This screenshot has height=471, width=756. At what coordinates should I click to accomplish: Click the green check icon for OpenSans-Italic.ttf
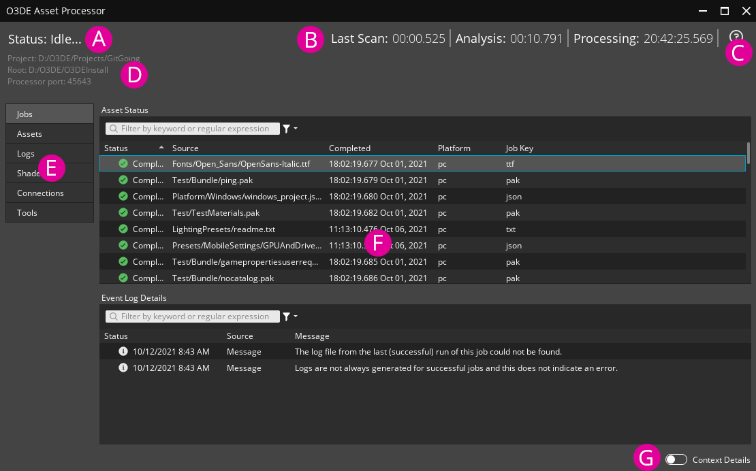(123, 163)
